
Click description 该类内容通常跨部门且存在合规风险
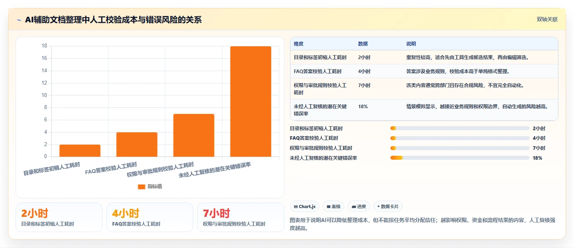(x=465, y=85)
